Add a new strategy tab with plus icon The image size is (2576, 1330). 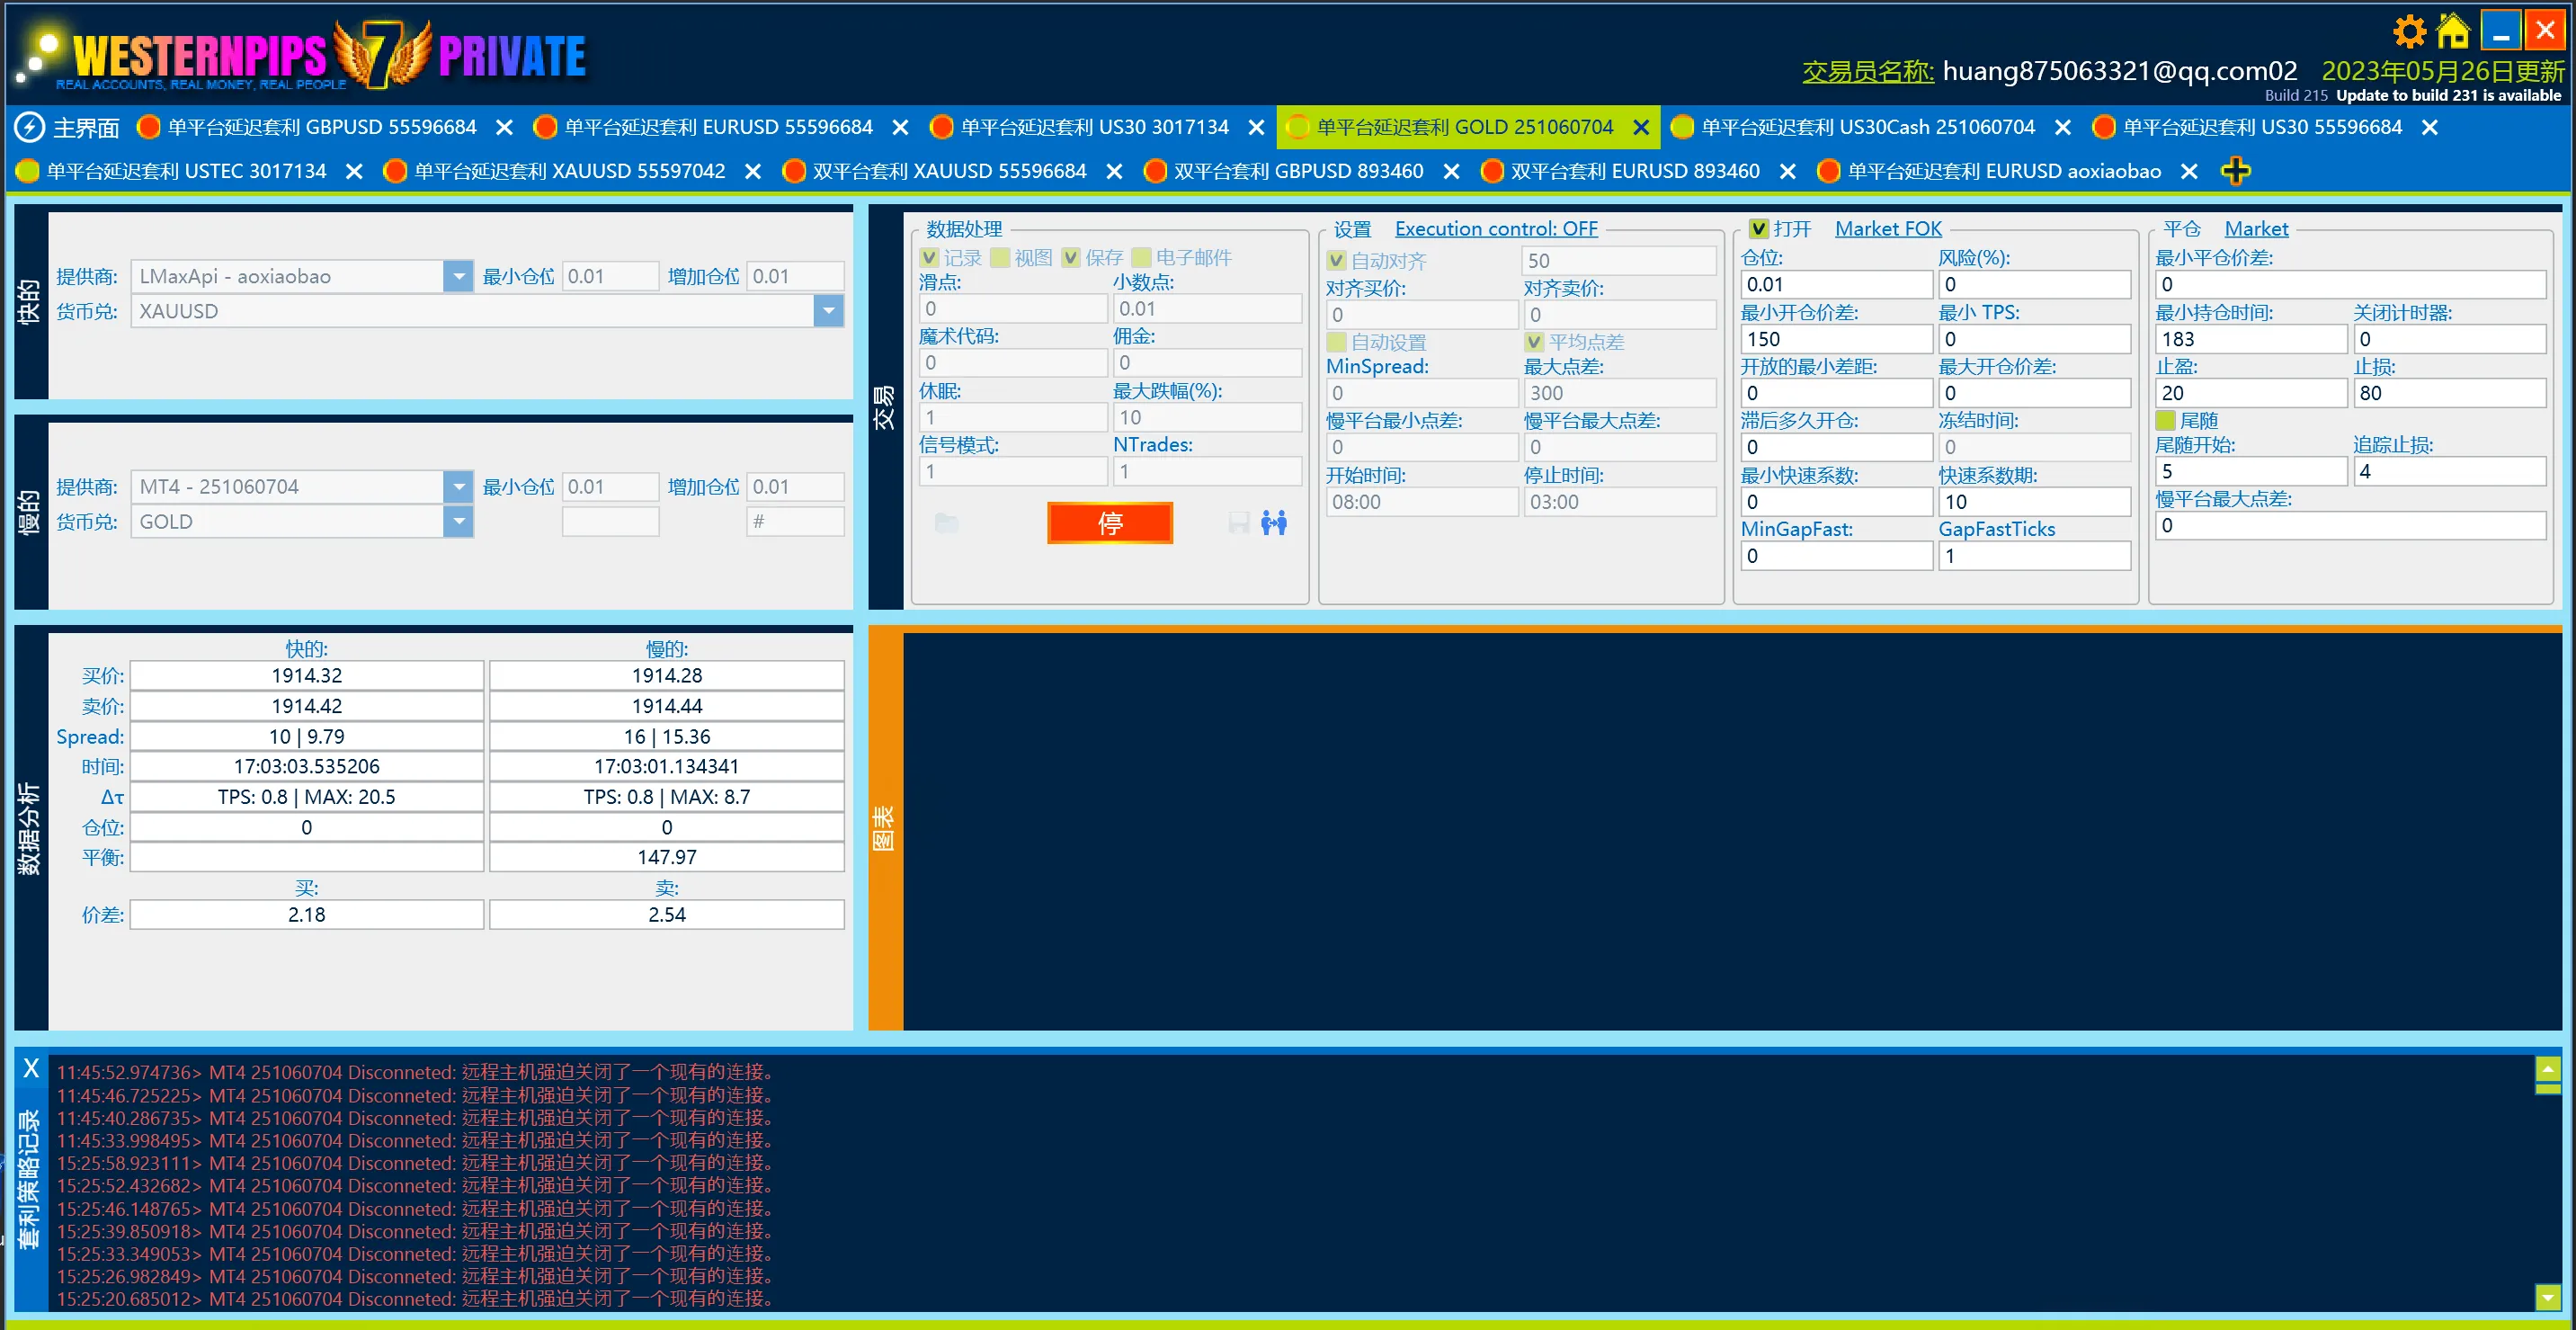(x=2236, y=171)
